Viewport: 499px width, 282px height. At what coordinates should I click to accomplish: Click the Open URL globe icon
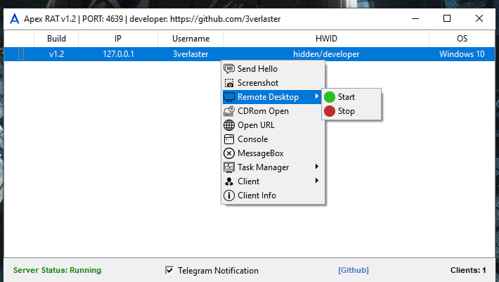click(229, 125)
